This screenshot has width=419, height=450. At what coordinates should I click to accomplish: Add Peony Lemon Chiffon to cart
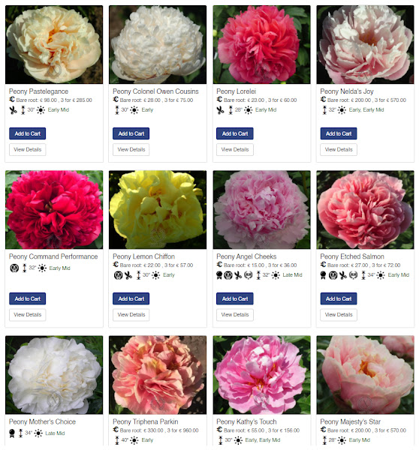pos(131,298)
